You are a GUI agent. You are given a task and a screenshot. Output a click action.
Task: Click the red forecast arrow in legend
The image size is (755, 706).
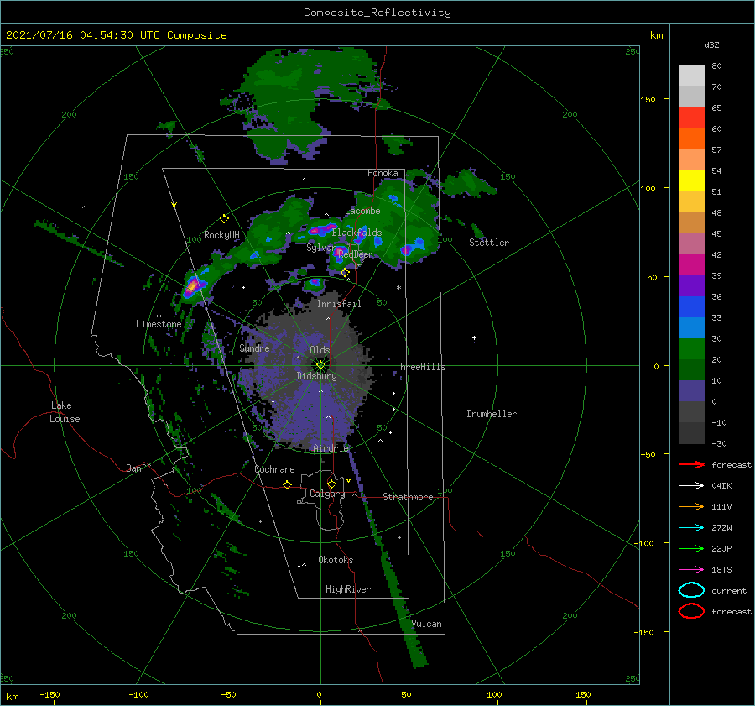point(691,464)
